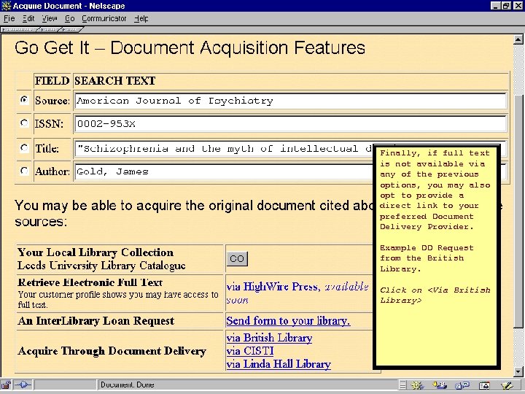Click the Document: Done status text
The width and height of the screenshot is (525, 394).
click(x=127, y=385)
